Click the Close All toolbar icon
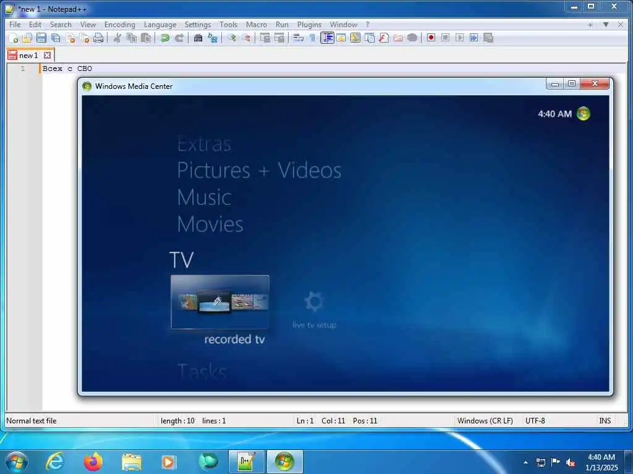633x474 pixels. 84,38
